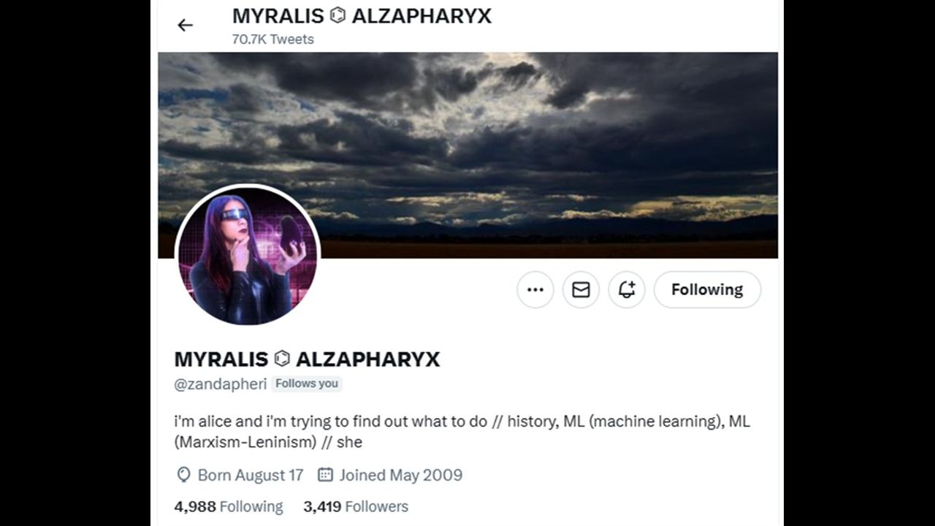
Task: Click the 70.7K Tweets count
Action: [273, 39]
